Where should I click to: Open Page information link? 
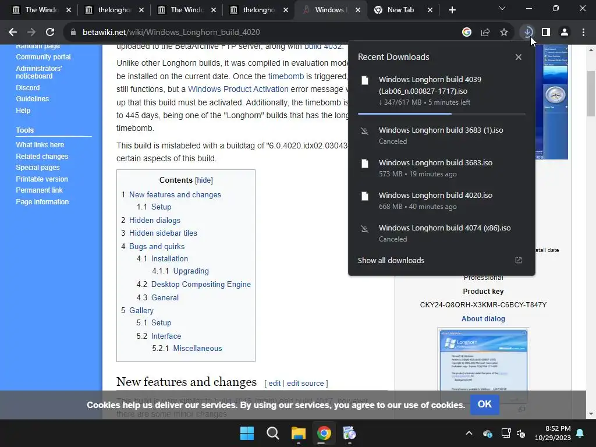click(42, 202)
